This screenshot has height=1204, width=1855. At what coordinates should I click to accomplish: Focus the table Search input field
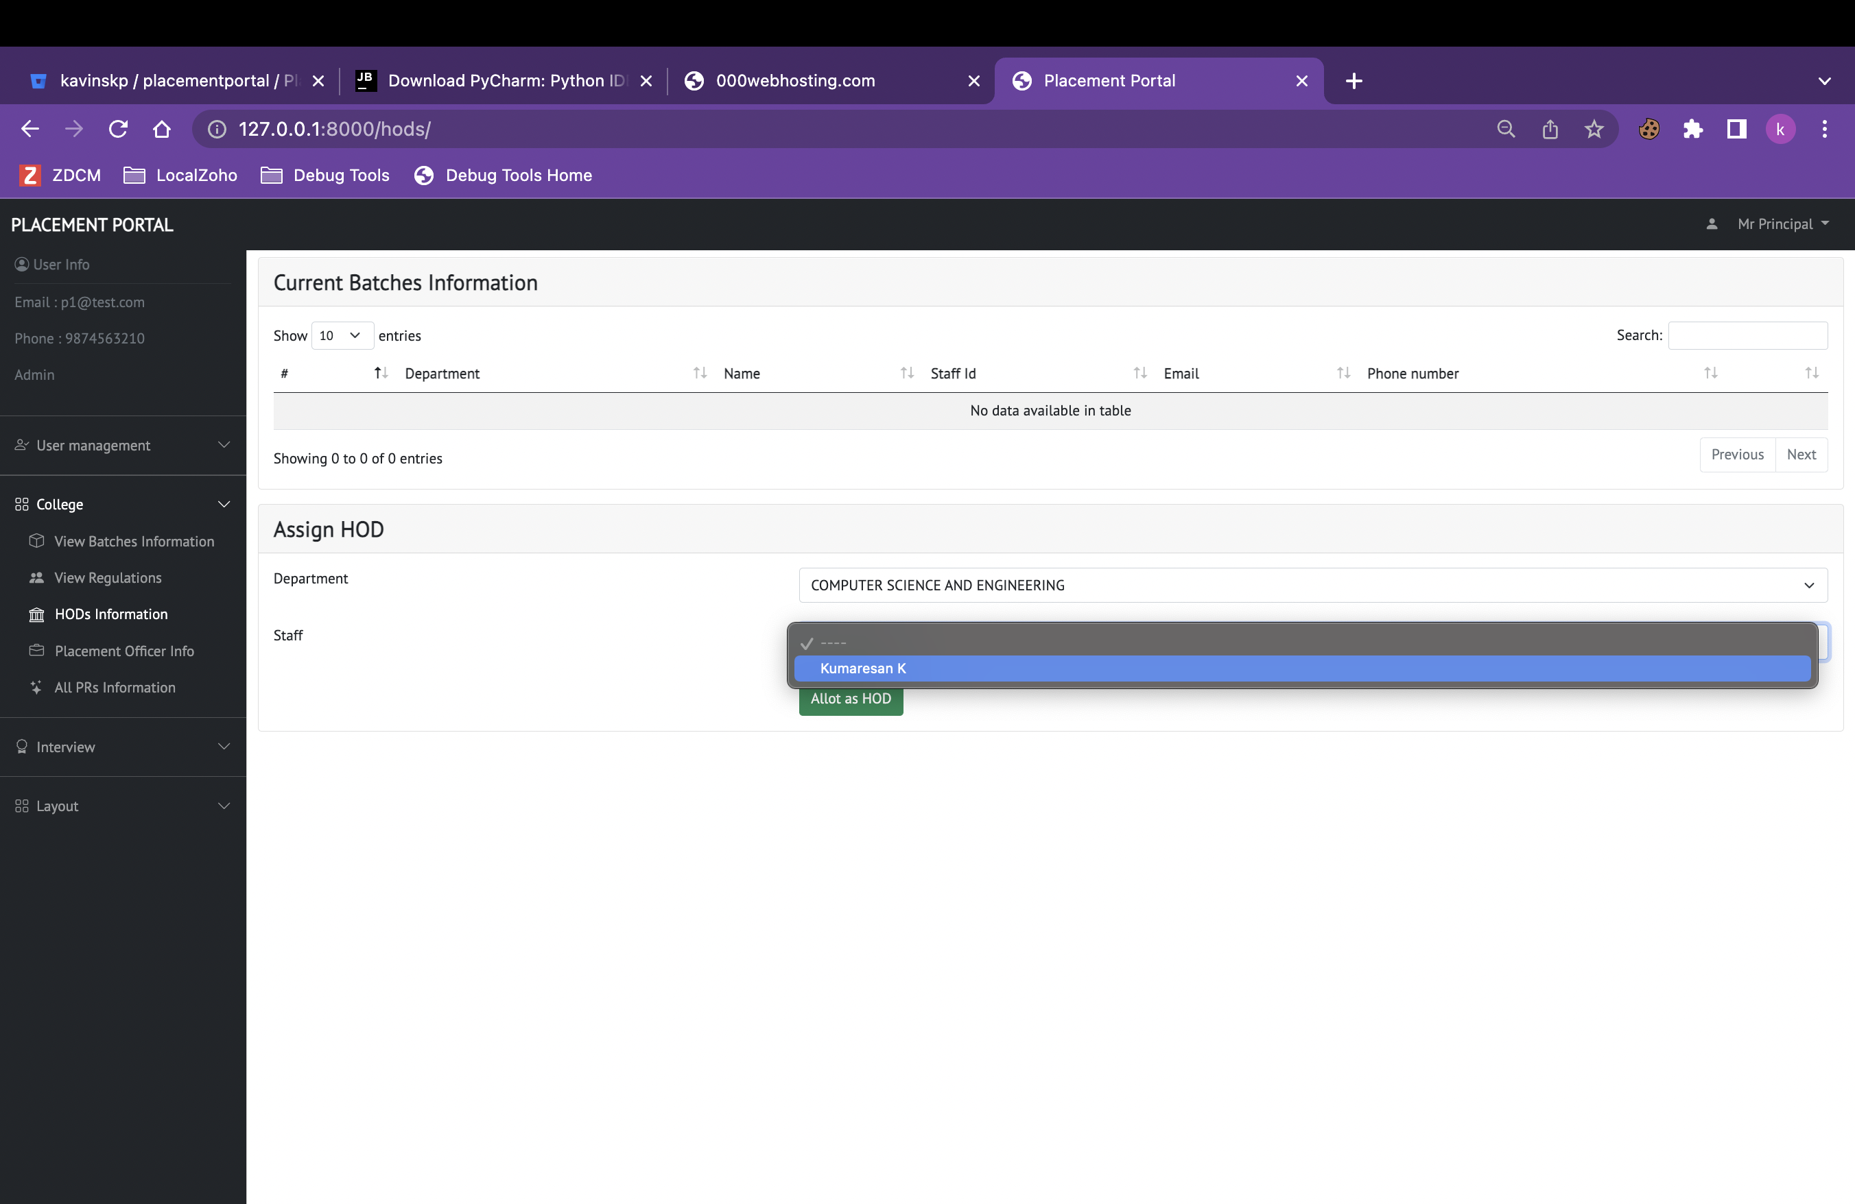[1747, 336]
